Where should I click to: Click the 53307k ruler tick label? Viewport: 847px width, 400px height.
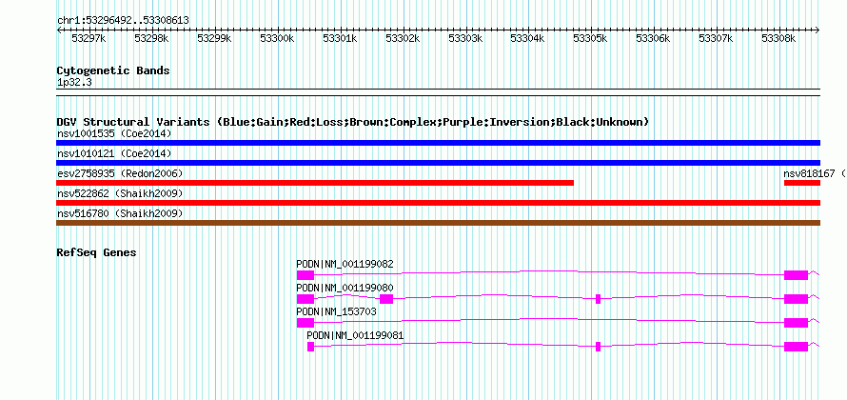[x=716, y=38]
